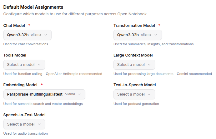Screen dimensions: 216x139
Task: Click the 'Used for podcast generation' hint
Action: pyautogui.click(x=136, y=104)
